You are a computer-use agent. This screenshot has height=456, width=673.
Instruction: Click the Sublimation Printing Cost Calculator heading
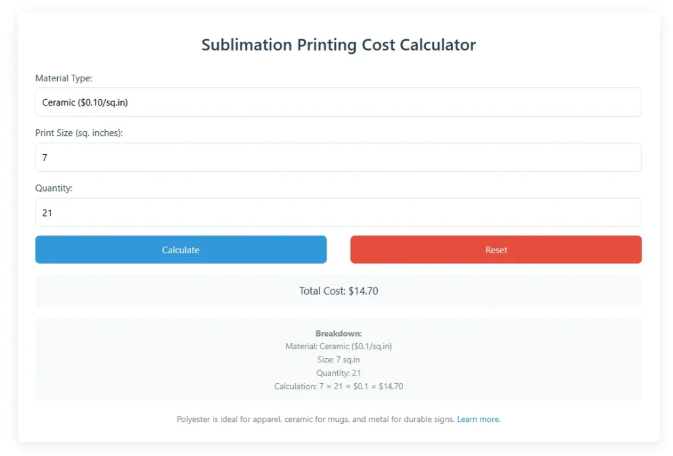point(338,45)
